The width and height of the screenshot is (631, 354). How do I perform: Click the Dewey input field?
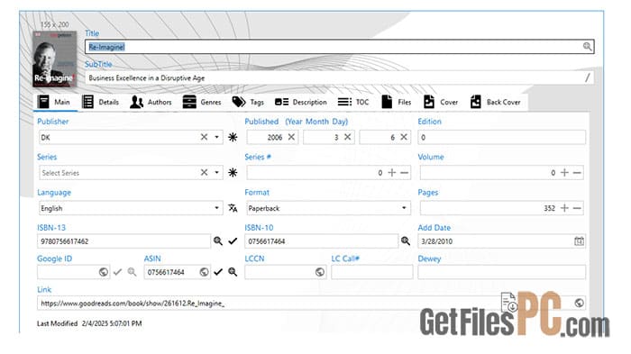tap(501, 272)
